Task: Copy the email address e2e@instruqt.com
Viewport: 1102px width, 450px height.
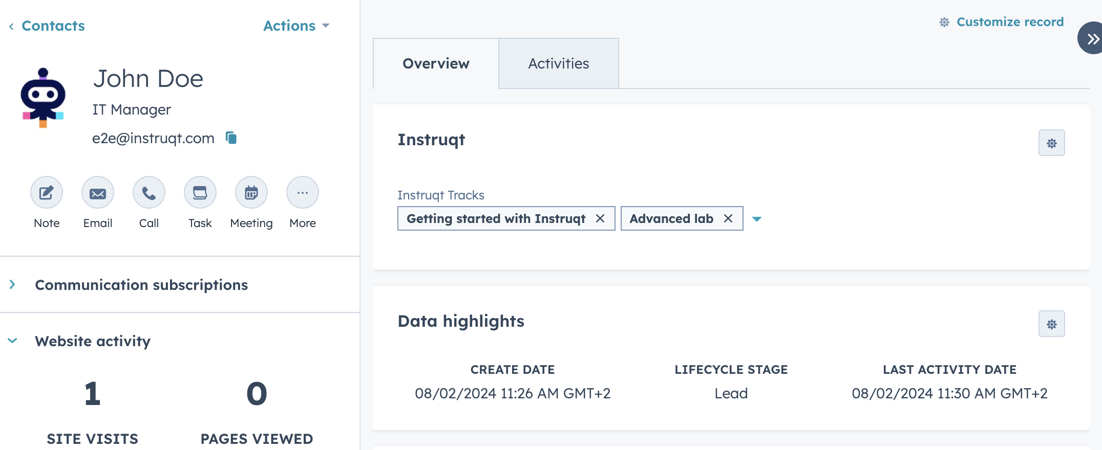Action: pos(231,138)
